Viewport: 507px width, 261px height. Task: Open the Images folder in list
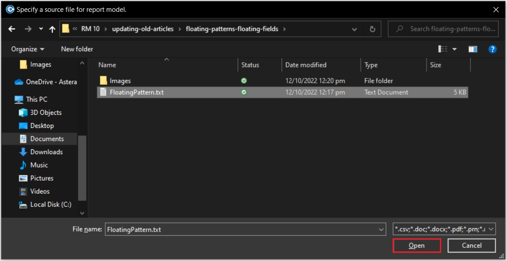pyautogui.click(x=120, y=81)
